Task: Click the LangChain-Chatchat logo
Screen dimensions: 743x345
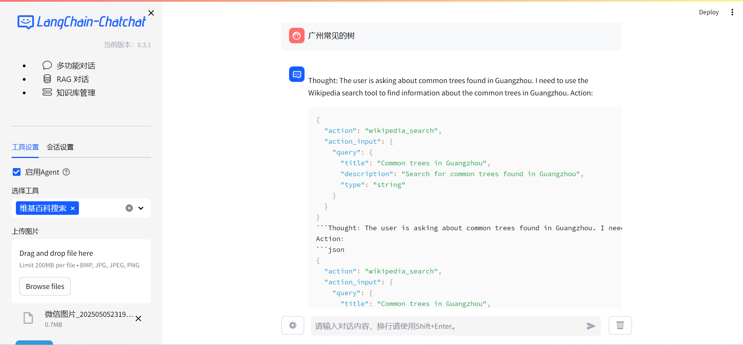Action: pos(82,22)
